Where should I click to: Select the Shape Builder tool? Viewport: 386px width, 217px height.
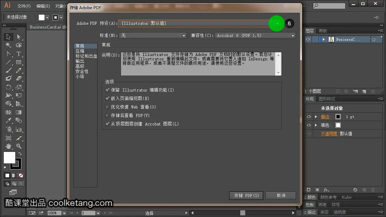tap(8, 104)
